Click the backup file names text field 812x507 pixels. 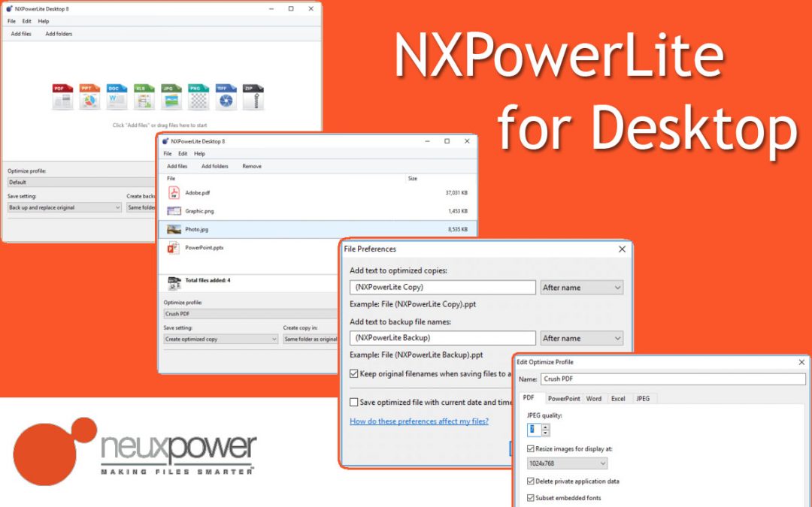[x=443, y=338]
